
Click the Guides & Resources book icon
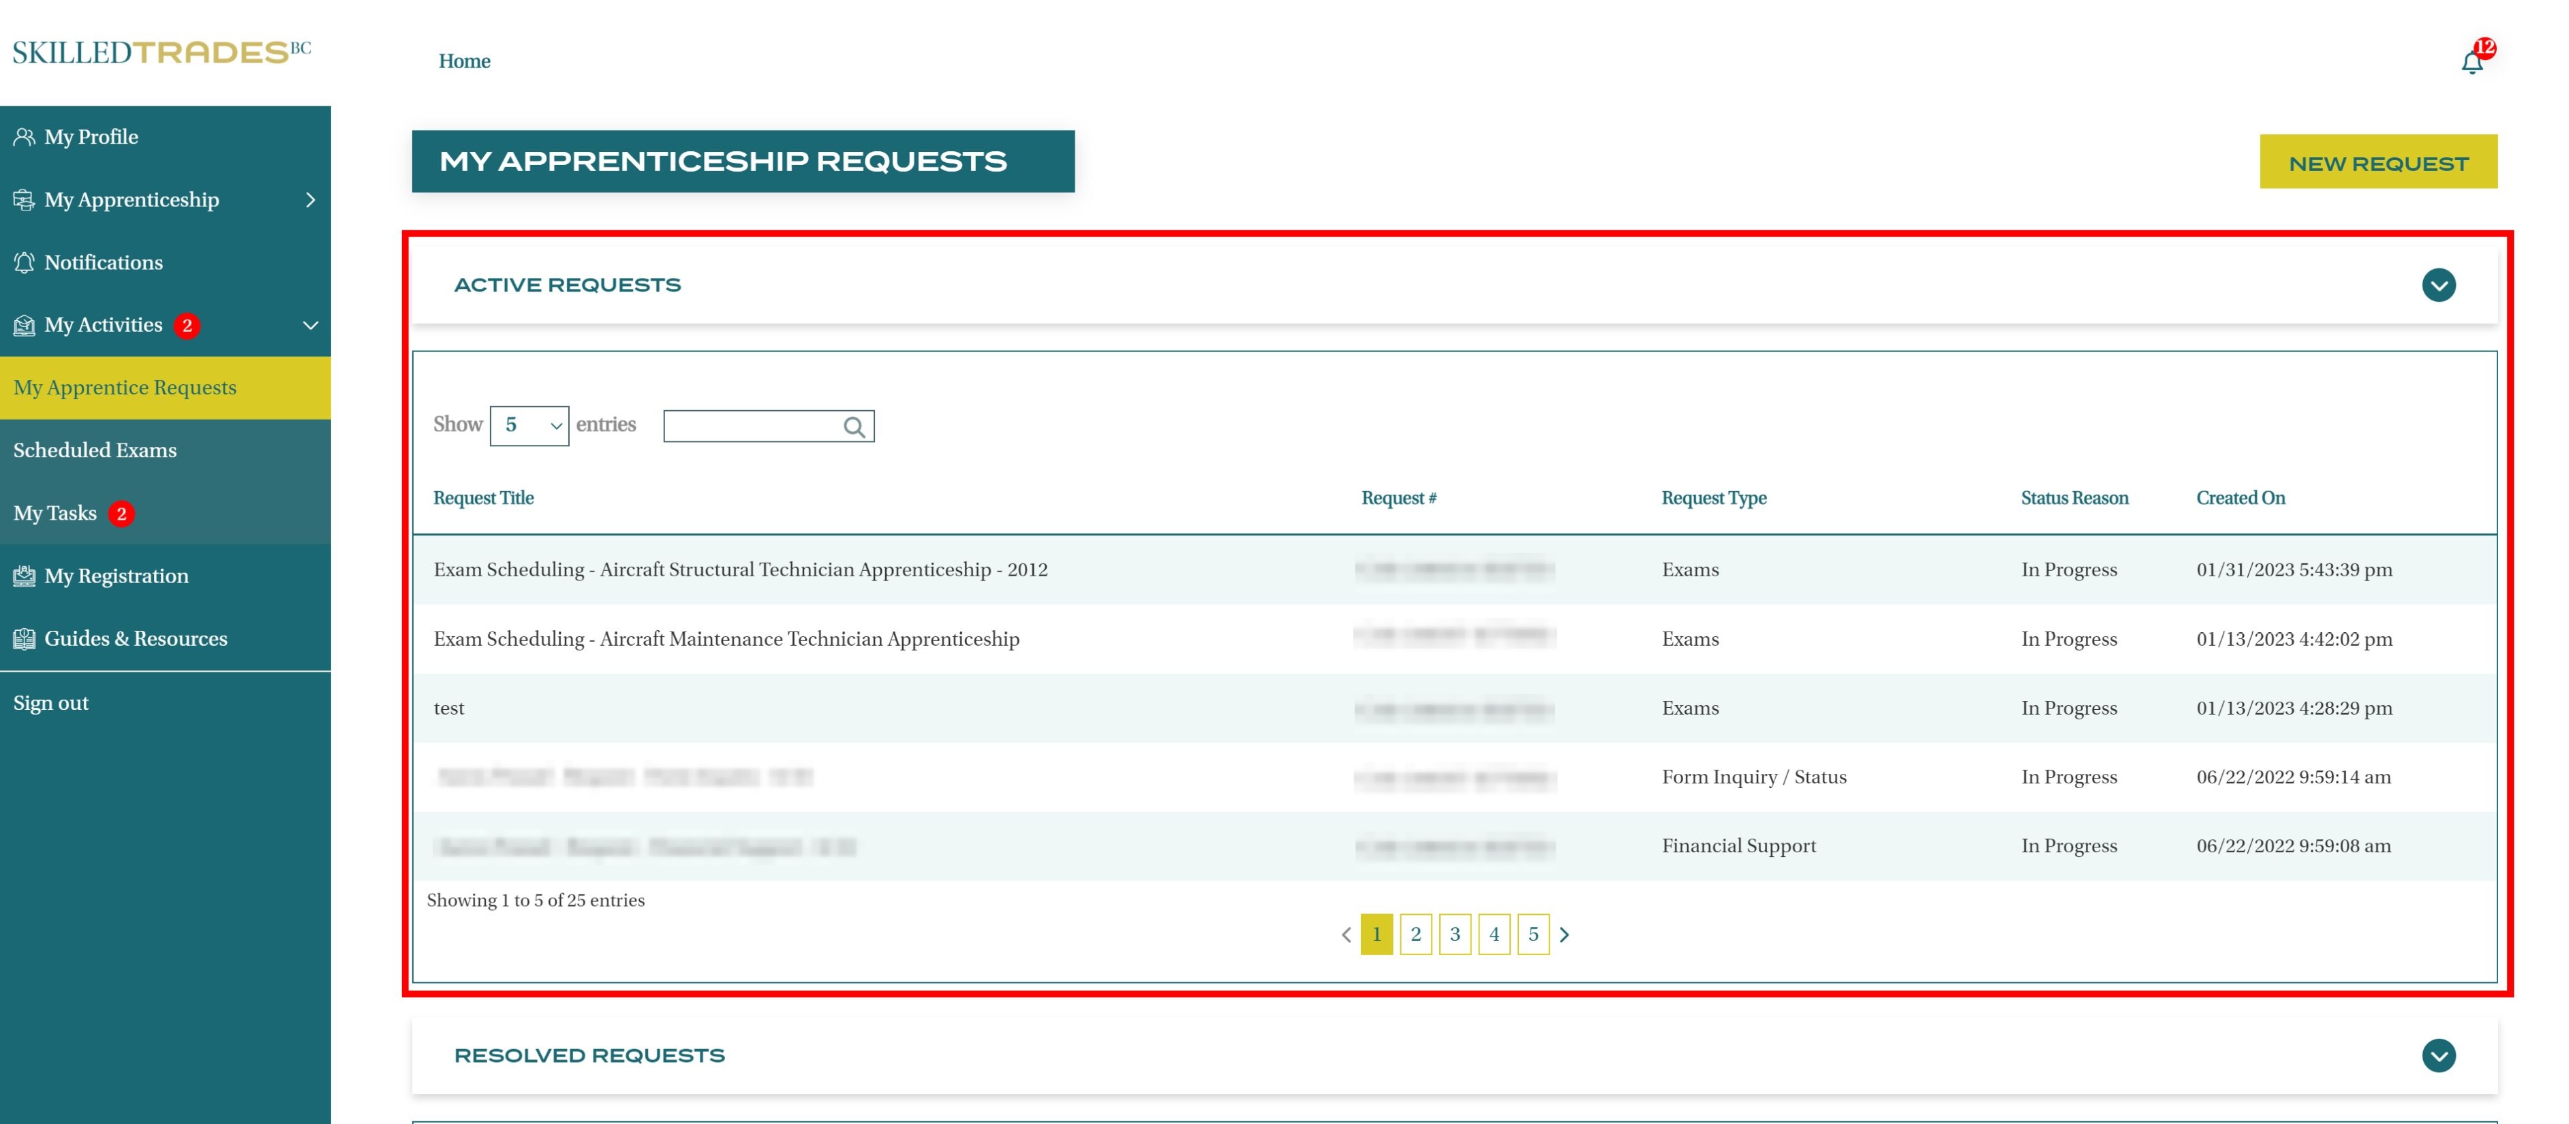click(x=24, y=638)
